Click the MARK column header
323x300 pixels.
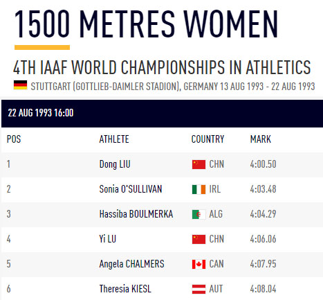point(261,139)
